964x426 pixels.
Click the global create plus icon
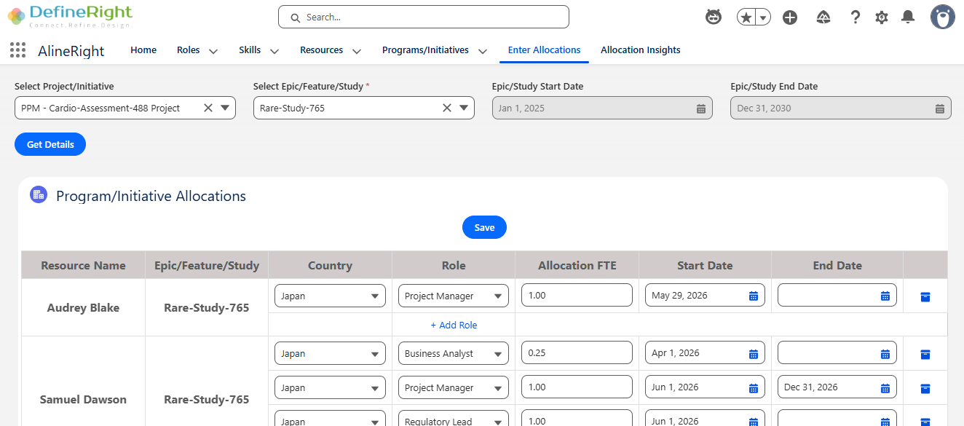790,17
